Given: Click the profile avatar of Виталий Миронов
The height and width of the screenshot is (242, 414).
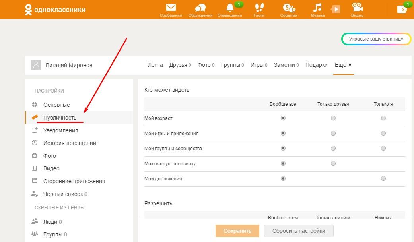Looking at the screenshot, I should click(x=36, y=65).
